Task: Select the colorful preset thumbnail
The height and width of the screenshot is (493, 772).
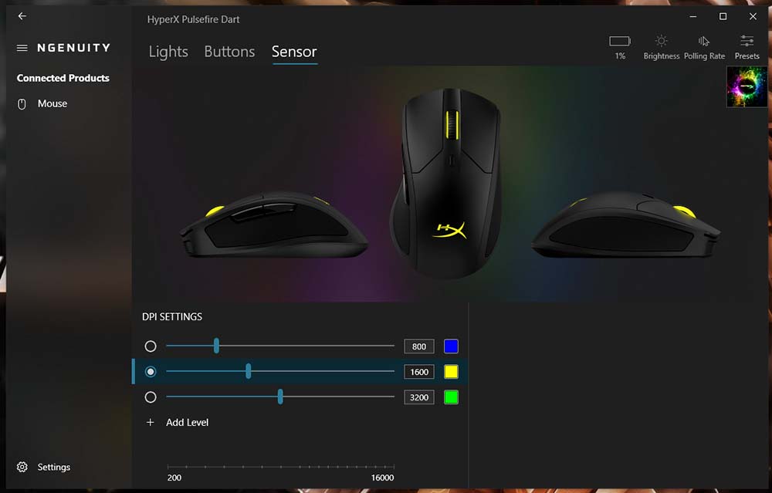Action: tap(747, 87)
